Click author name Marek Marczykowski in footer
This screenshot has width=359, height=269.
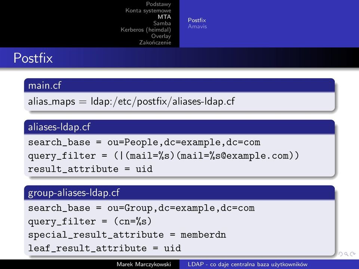144,265
